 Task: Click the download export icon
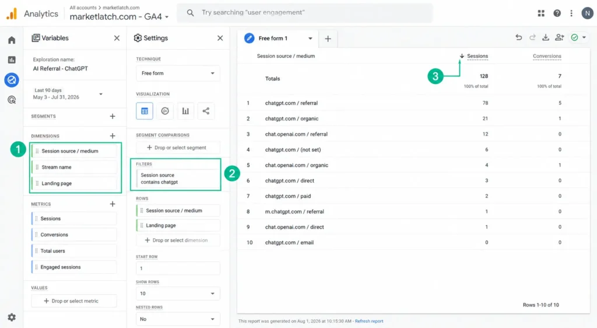click(x=546, y=37)
